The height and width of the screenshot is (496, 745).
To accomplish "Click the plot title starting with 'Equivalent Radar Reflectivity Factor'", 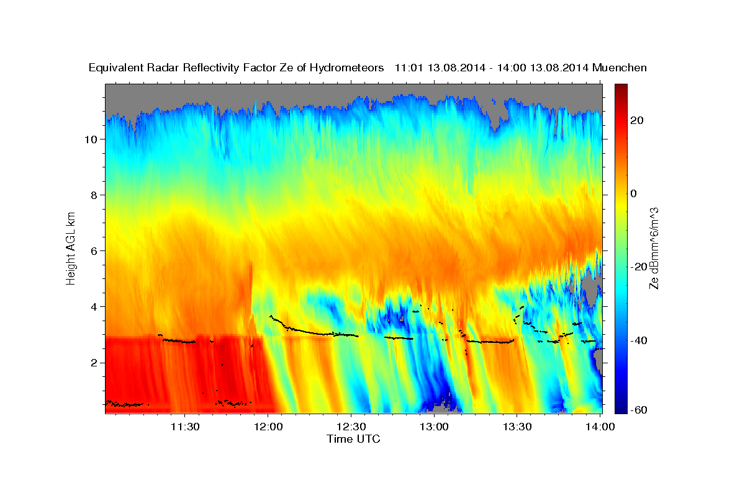I will (368, 68).
